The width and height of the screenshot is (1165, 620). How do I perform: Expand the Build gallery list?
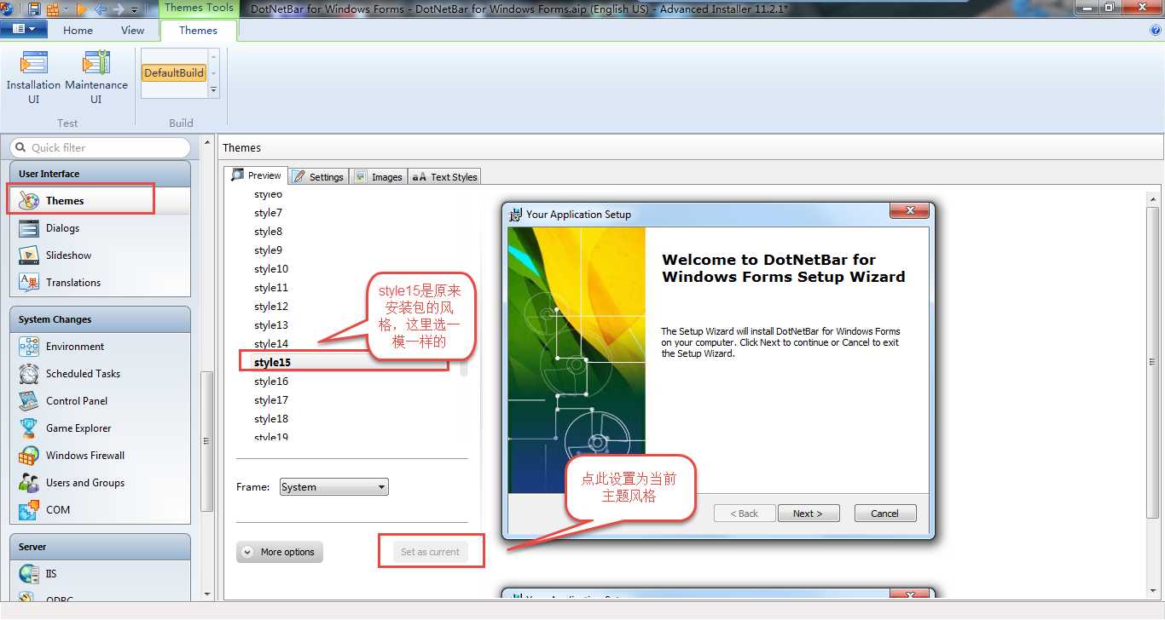click(x=213, y=89)
